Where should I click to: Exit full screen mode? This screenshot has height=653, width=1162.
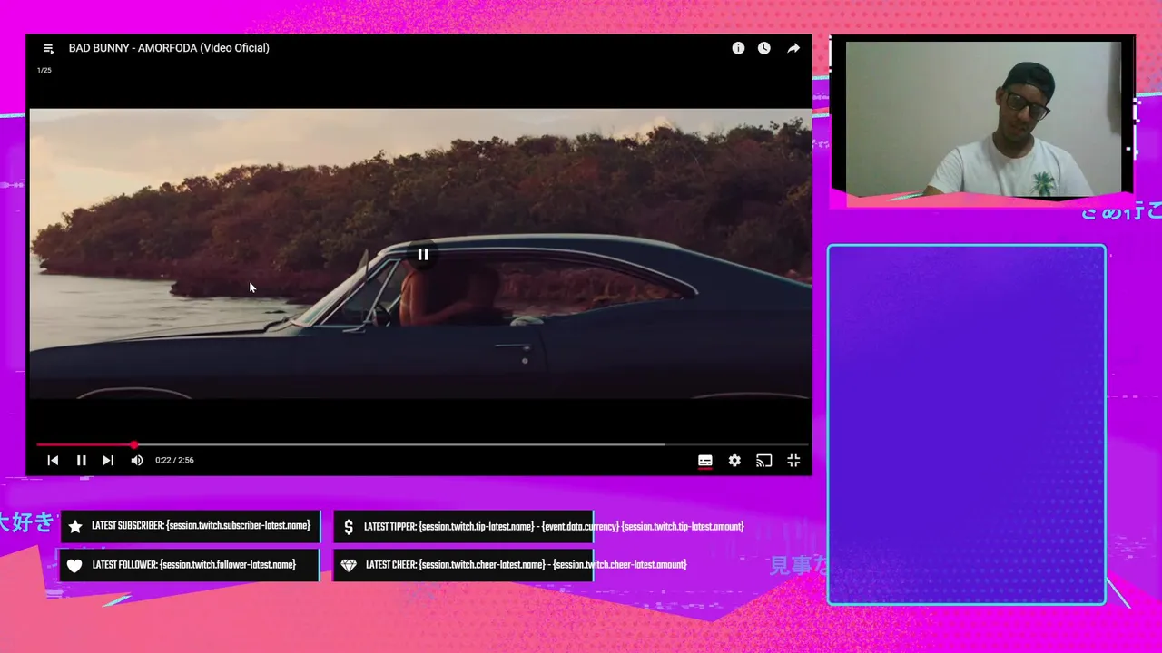pos(793,461)
